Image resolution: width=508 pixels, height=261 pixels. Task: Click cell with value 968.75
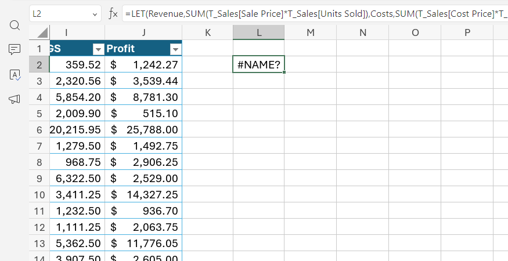click(x=77, y=162)
